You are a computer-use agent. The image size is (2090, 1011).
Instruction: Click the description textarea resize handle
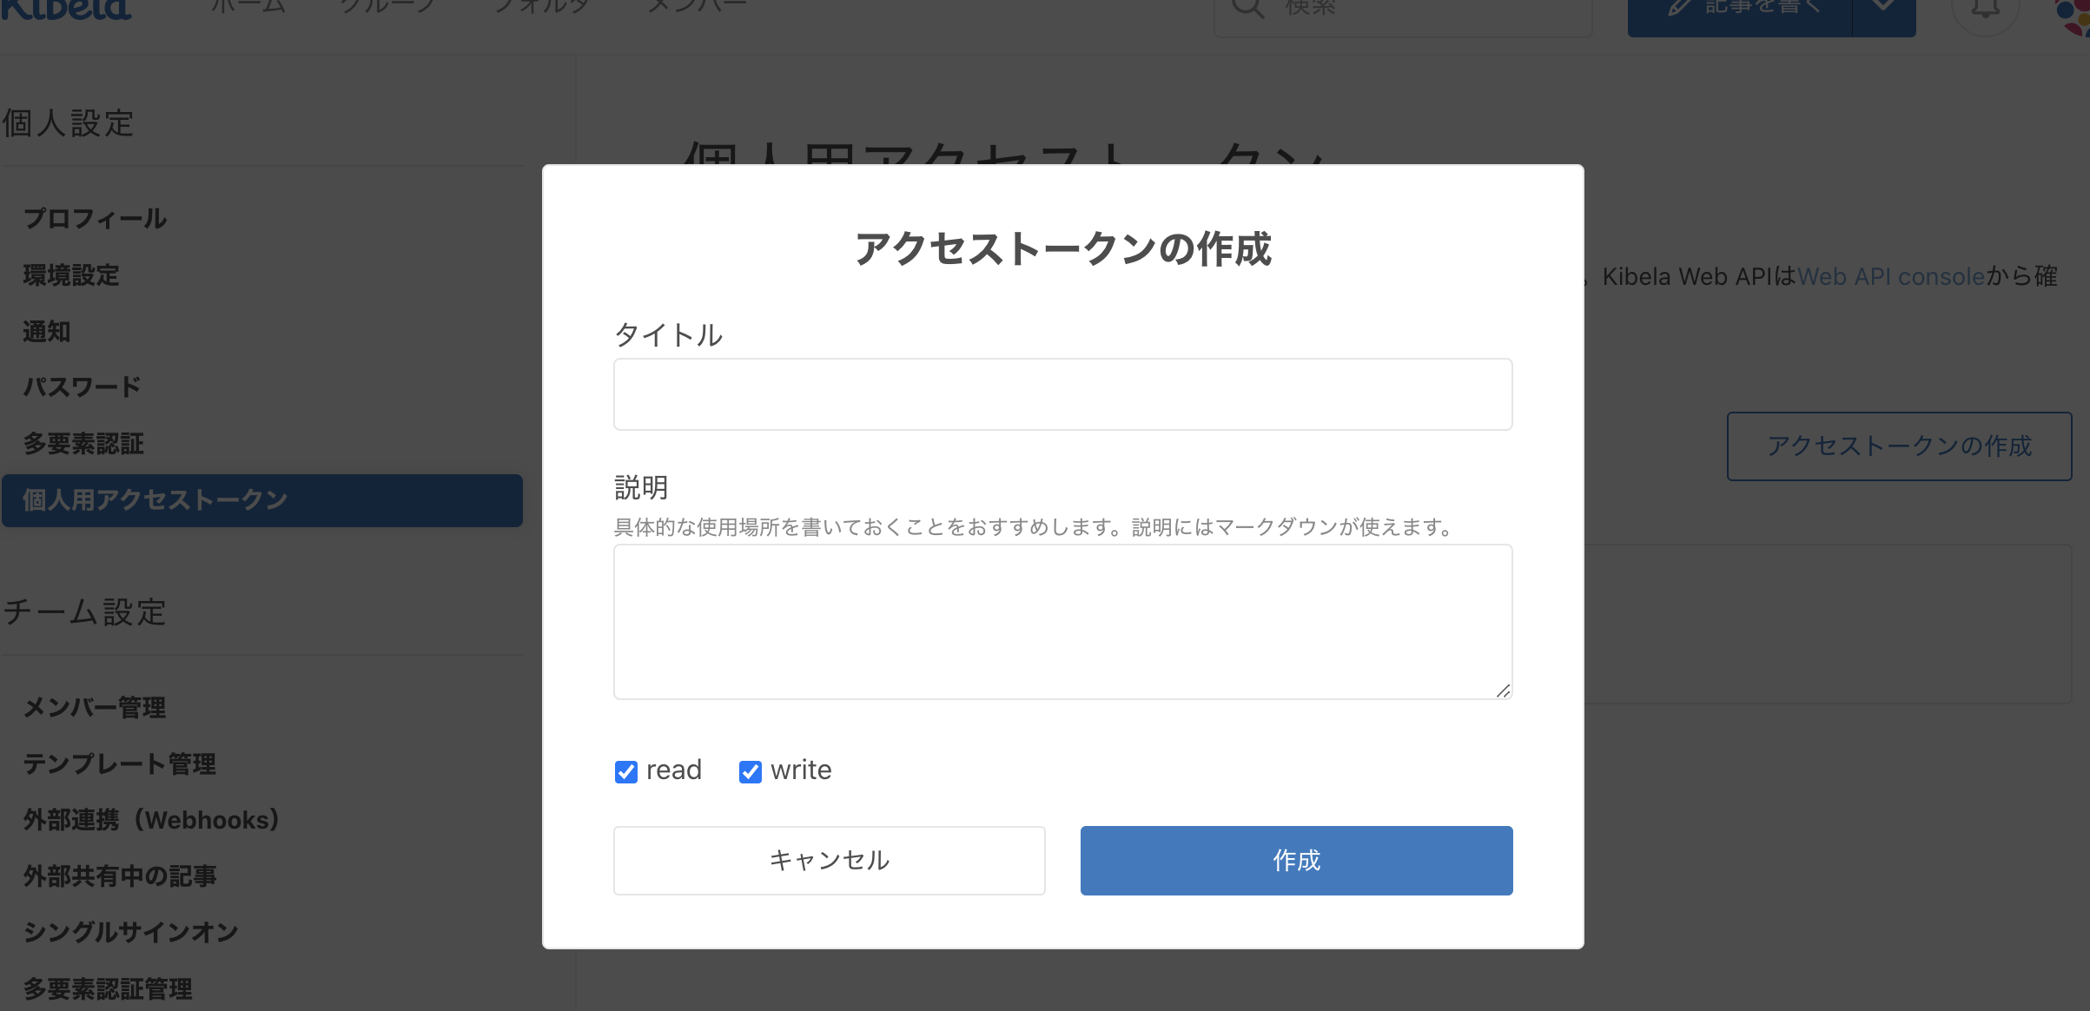click(x=1503, y=691)
